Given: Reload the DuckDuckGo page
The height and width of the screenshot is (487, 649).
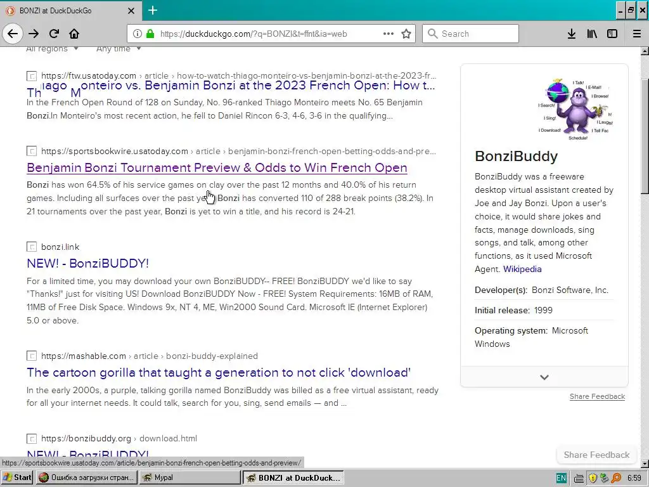Looking at the screenshot, I should pyautogui.click(x=55, y=34).
